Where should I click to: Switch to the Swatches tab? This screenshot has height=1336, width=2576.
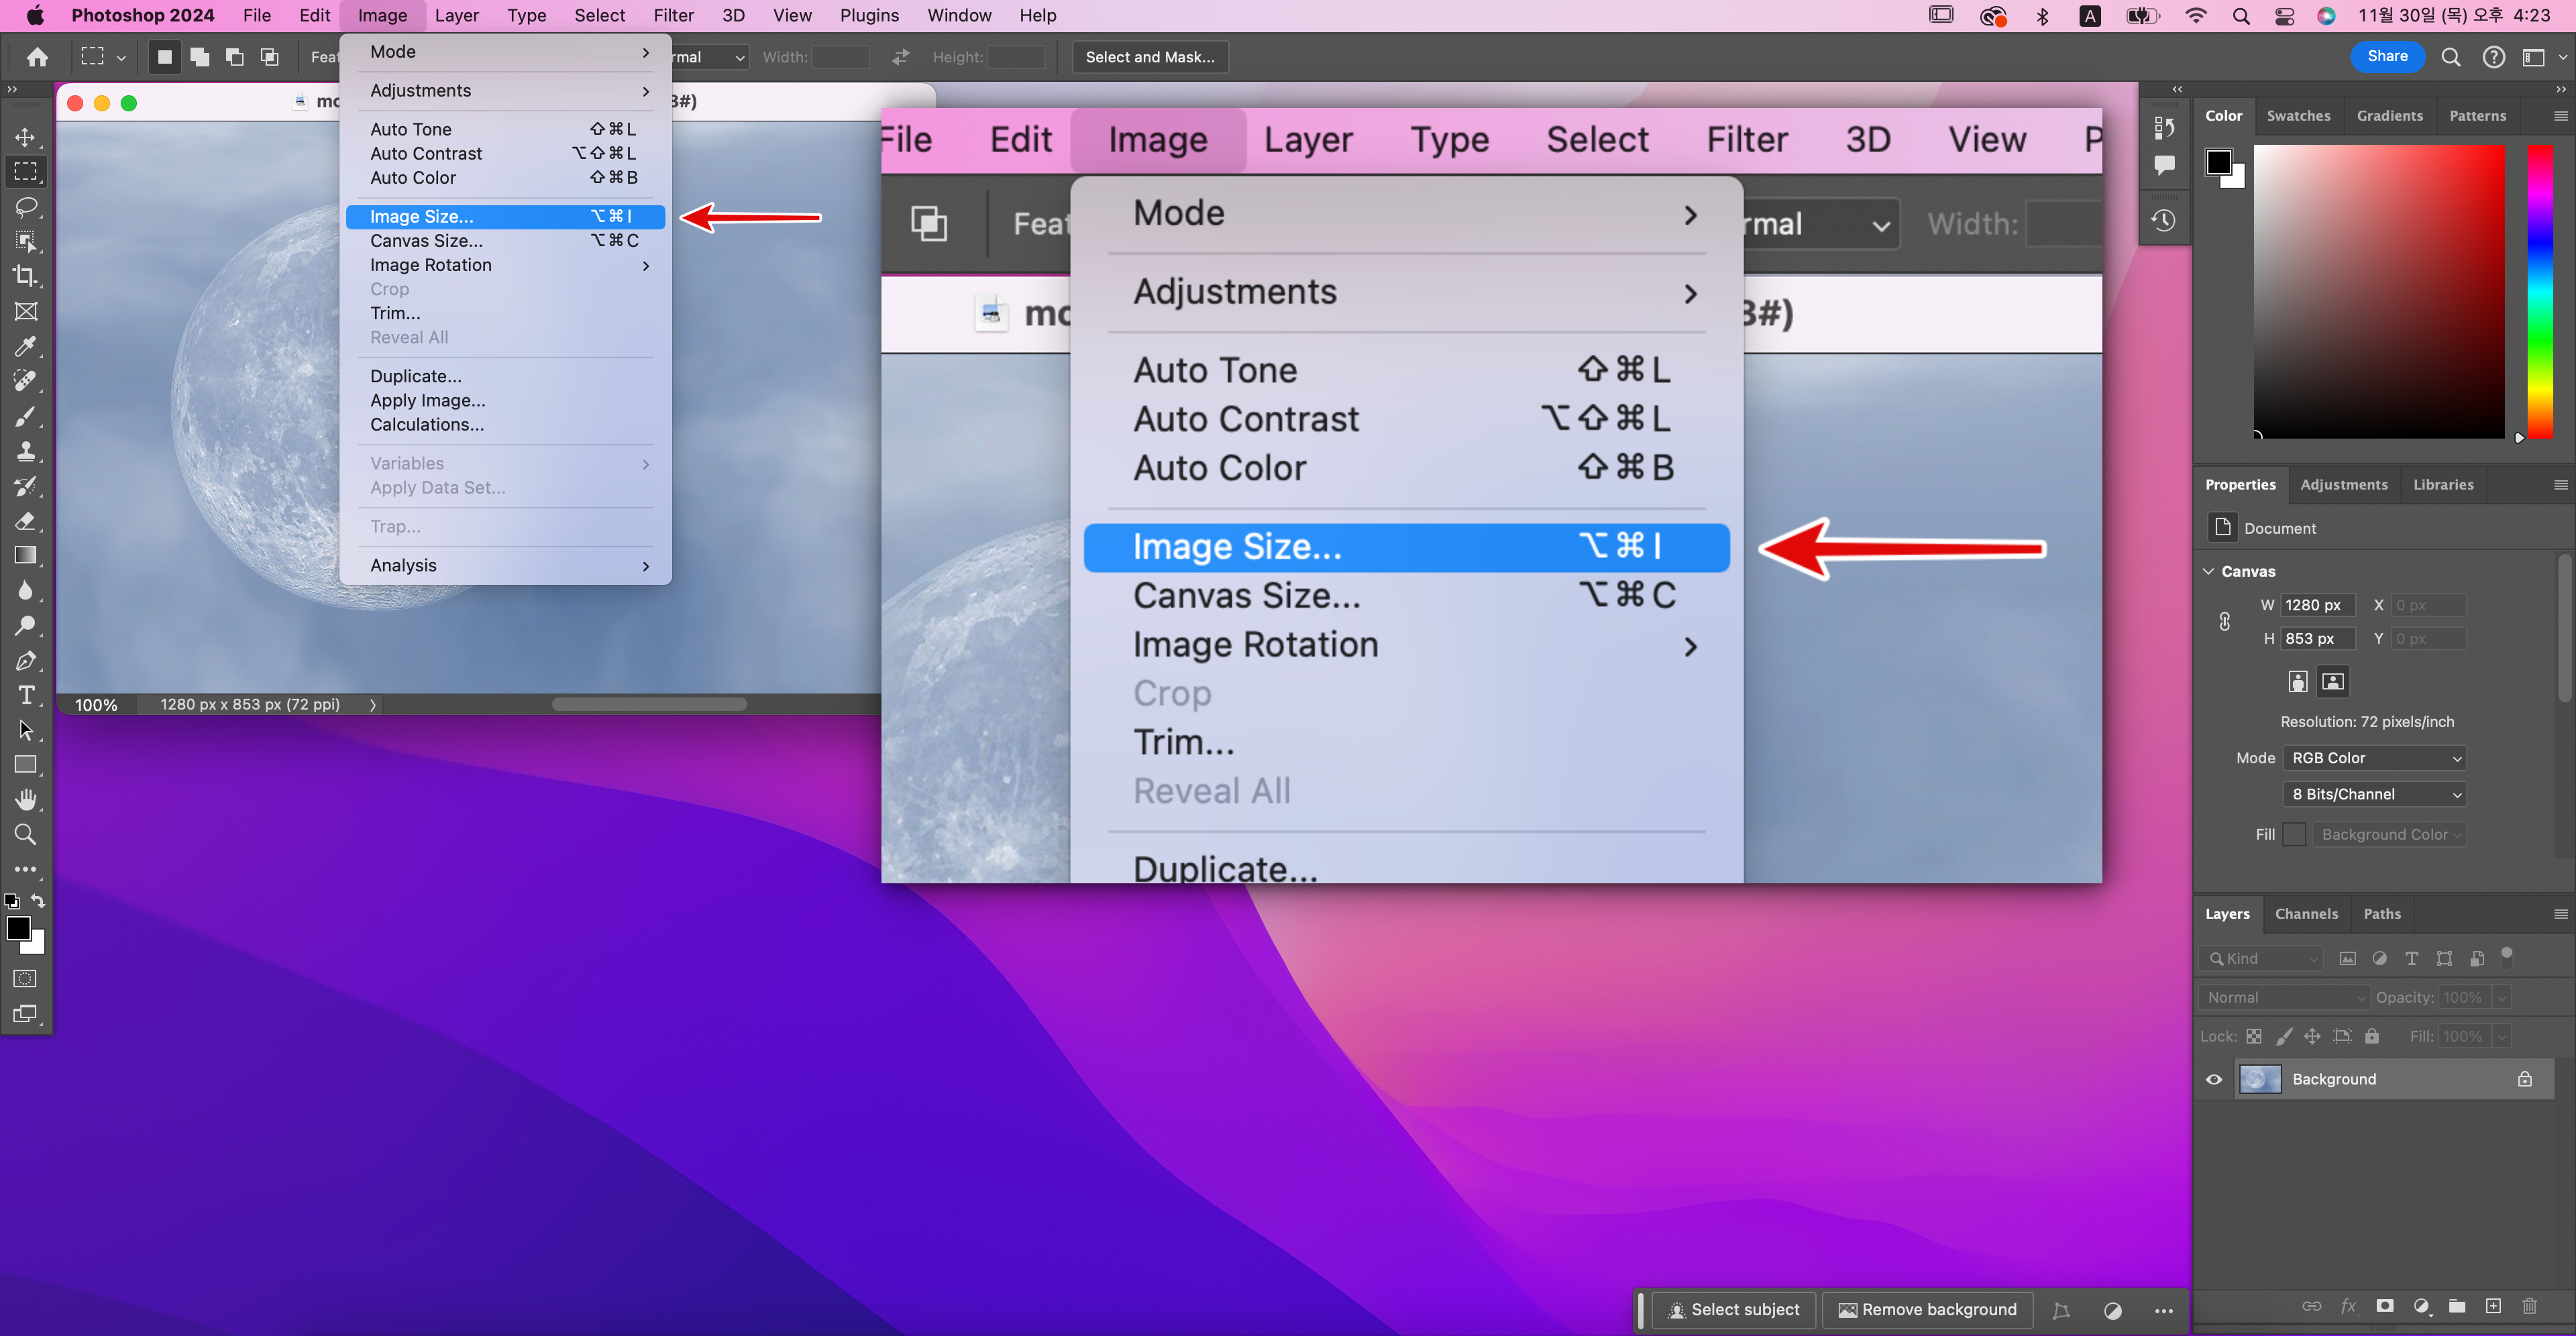click(2298, 116)
